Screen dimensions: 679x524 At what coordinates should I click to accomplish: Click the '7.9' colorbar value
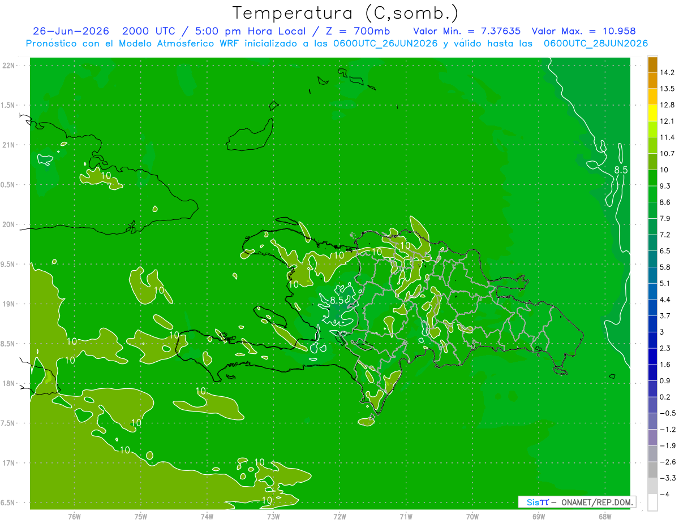coord(665,218)
